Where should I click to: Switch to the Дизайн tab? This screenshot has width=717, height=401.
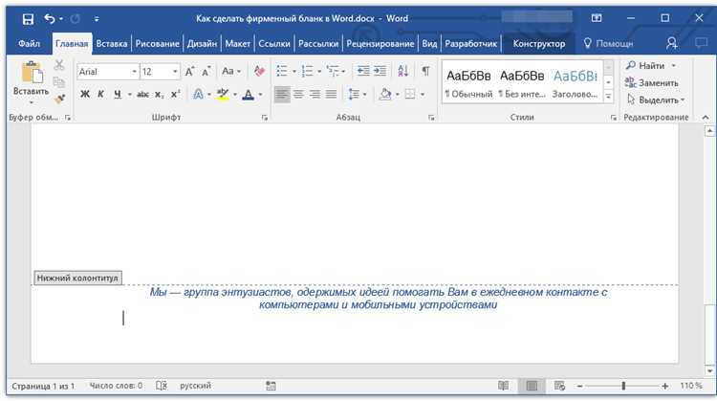pos(202,43)
